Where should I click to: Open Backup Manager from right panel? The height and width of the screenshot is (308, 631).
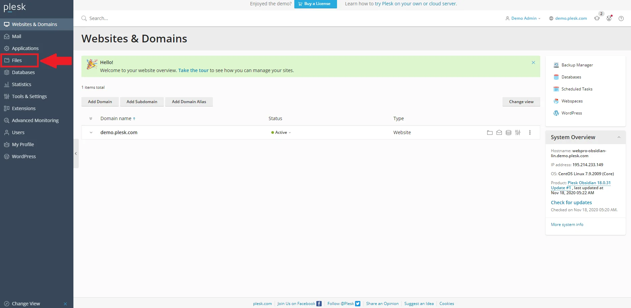point(577,65)
